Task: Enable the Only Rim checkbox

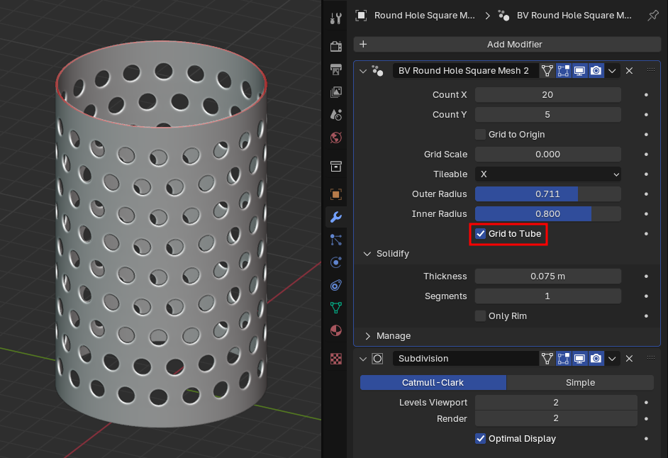Action: click(480, 316)
